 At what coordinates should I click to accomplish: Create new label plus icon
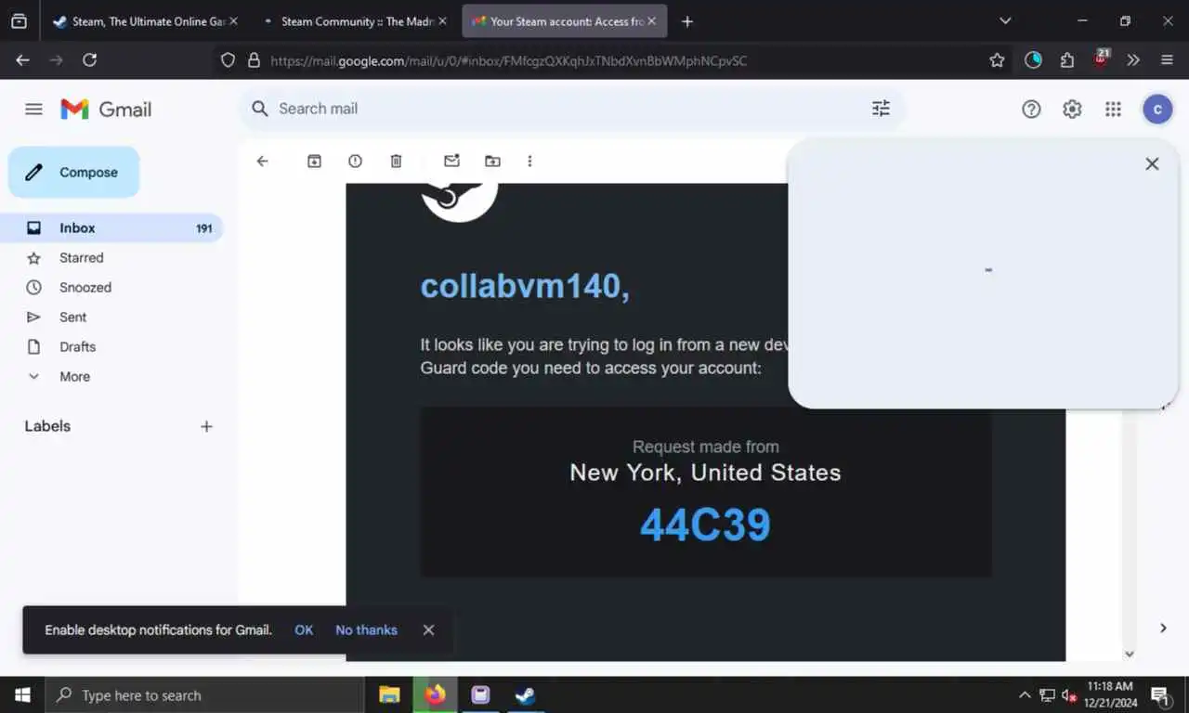point(206,426)
